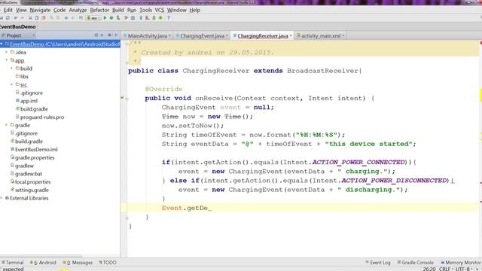Expand the gradle folder arrow
Viewport: 482px width, 271px height.
tap(7, 125)
